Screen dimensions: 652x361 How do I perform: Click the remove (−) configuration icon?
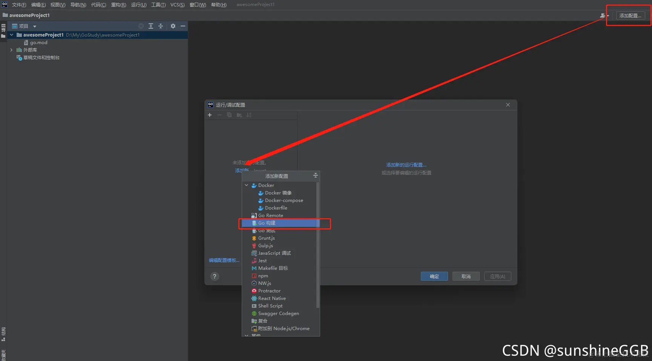click(x=219, y=115)
